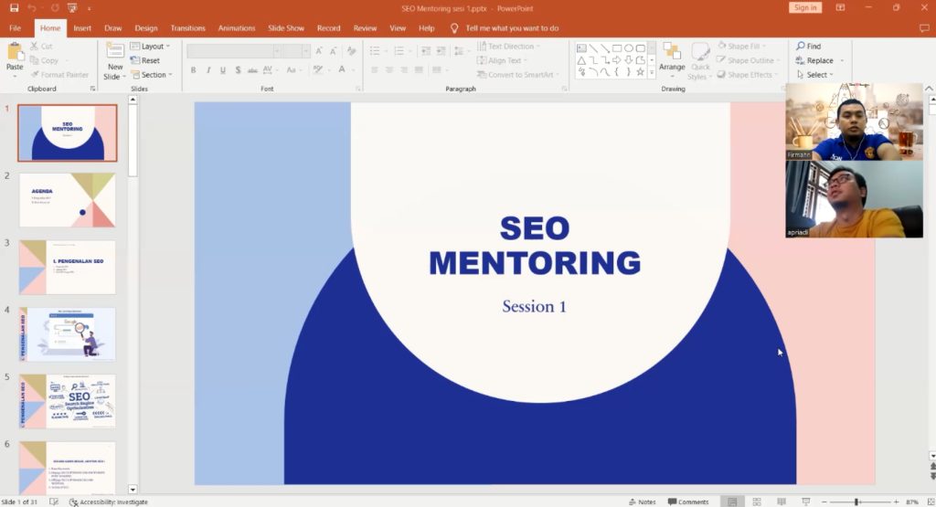Click the New Slide icon
Image resolution: width=936 pixels, height=507 pixels.
114,51
